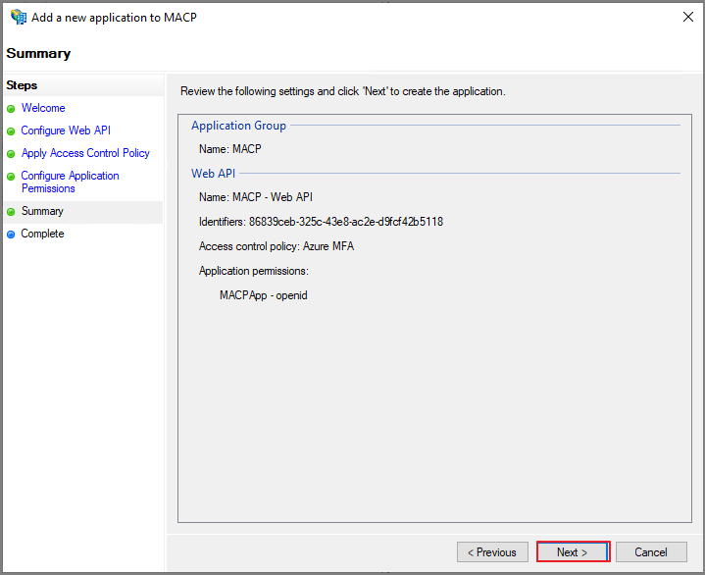Click the AD FS wizard title bar icon
Screen dimensions: 705x575
[19, 17]
